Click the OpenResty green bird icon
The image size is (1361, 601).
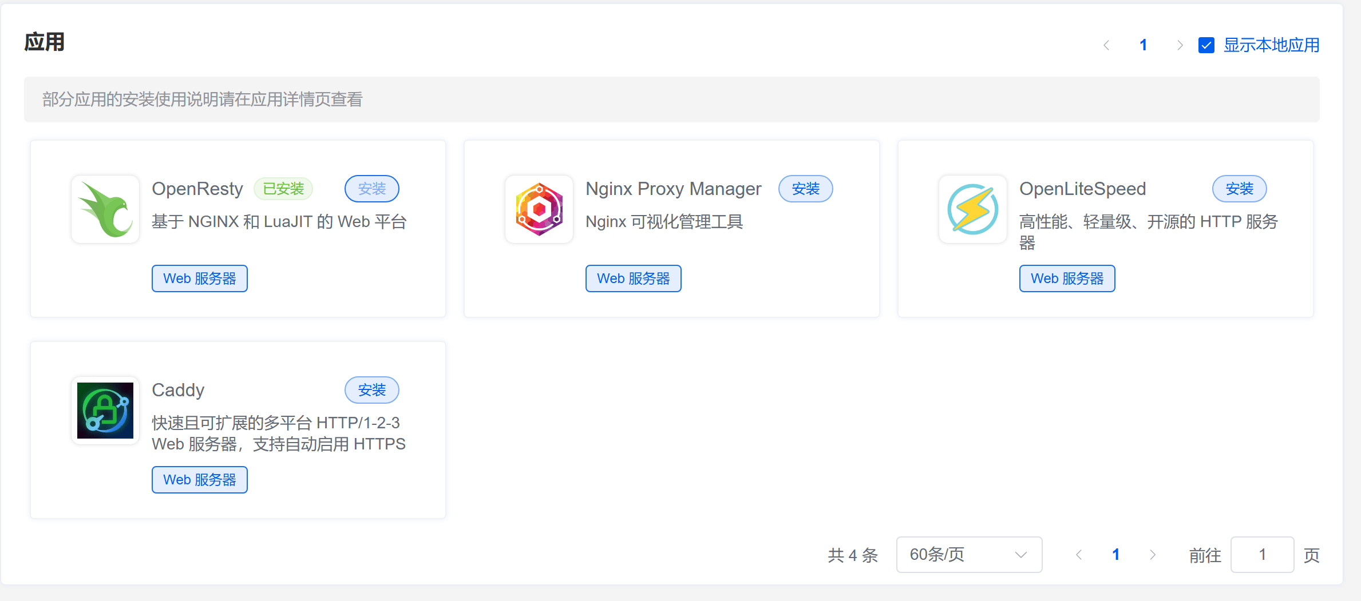[x=105, y=209]
